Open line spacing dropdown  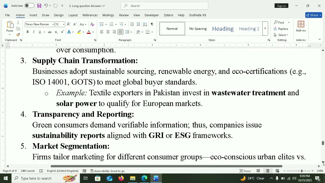pyautogui.click(x=131, y=32)
